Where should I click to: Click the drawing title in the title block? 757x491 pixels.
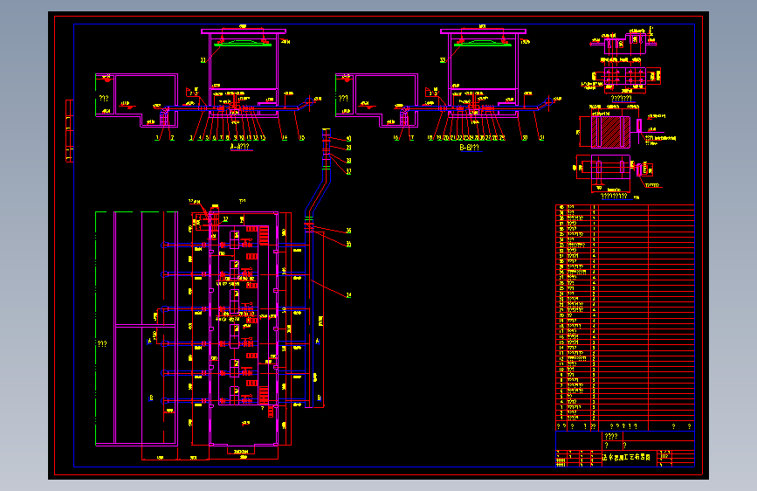pos(626,457)
